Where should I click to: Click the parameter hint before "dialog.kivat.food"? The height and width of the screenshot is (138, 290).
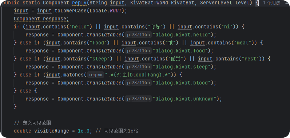[139, 51]
